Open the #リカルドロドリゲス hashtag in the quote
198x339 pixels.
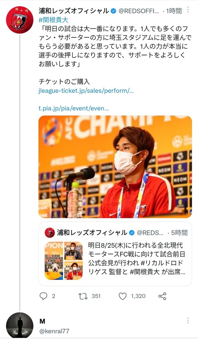pyautogui.click(x=136, y=267)
